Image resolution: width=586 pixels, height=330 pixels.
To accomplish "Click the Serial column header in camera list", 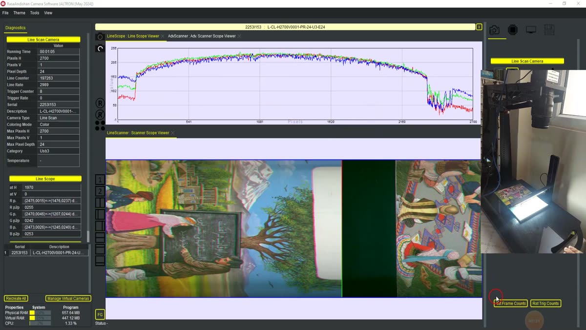I will [20, 247].
